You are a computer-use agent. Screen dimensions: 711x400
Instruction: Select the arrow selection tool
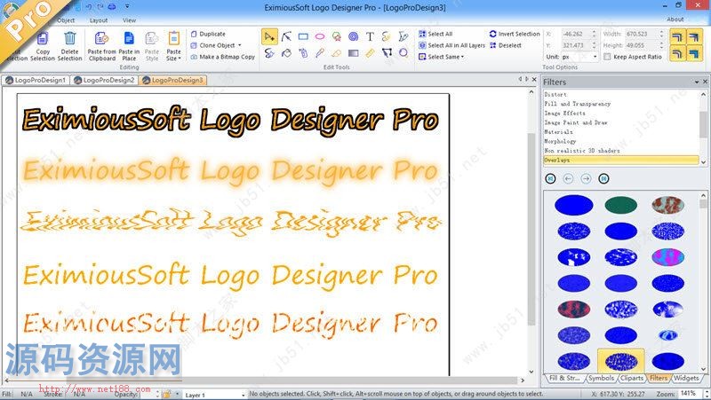point(269,36)
